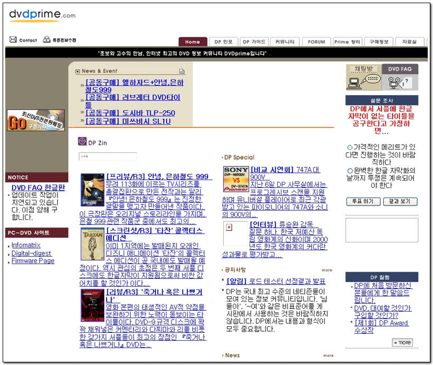Open the 구매정보 tab
Image resolution: width=433 pixels, height=365 pixels.
[x=379, y=42]
